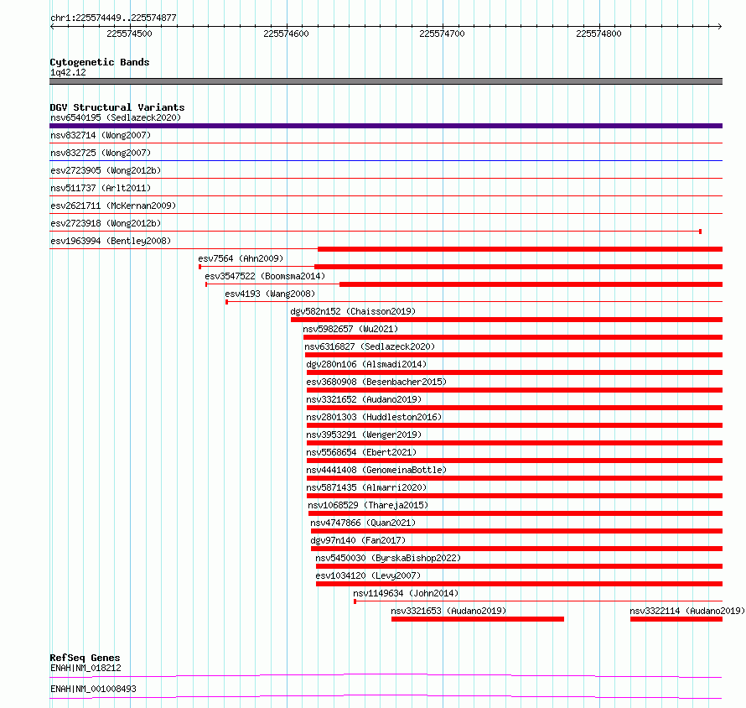Click nsv5568654 (Ebert2021) variant label
The height and width of the screenshot is (708, 746).
pos(361,452)
